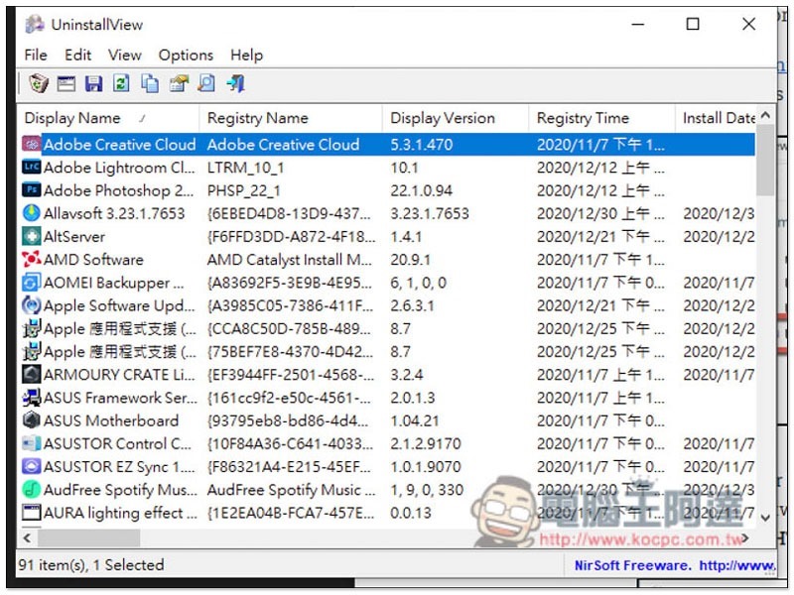Viewport: 794px width, 595px height.
Task: Click the Allavsoft row icon
Action: click(32, 213)
